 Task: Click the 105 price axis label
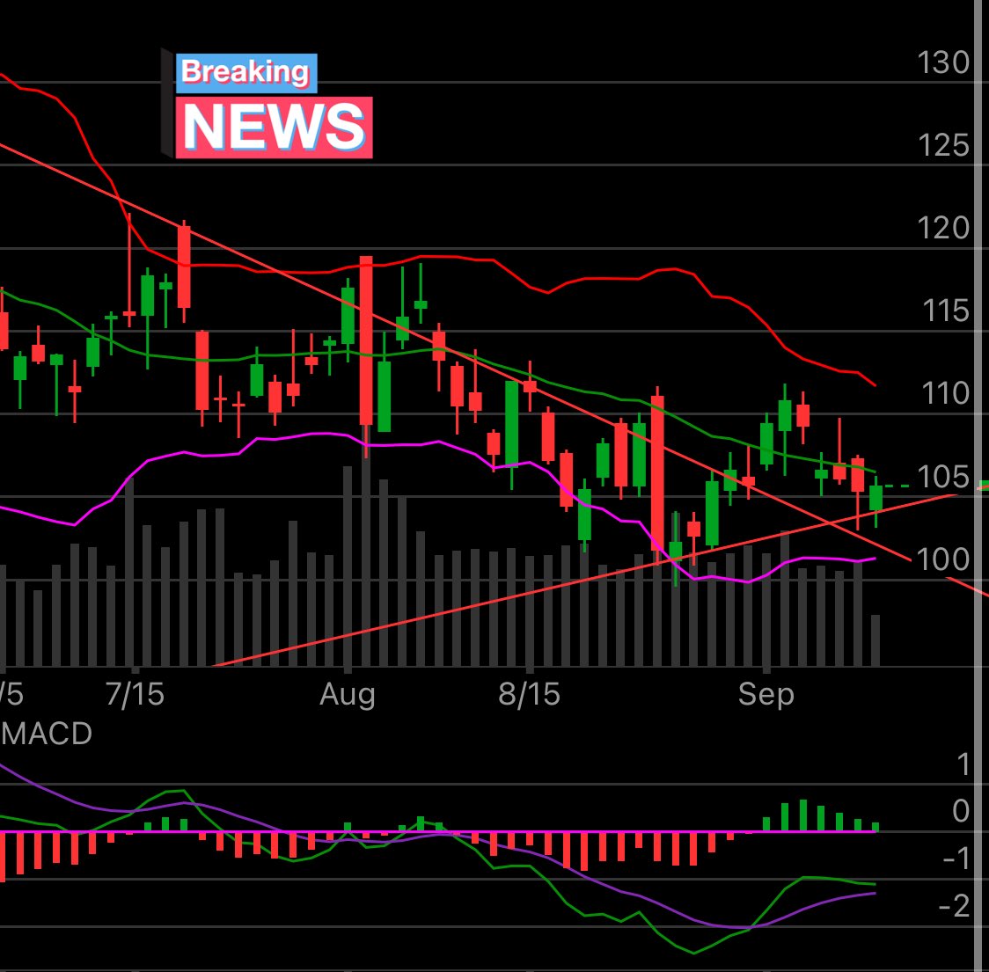pos(943,477)
